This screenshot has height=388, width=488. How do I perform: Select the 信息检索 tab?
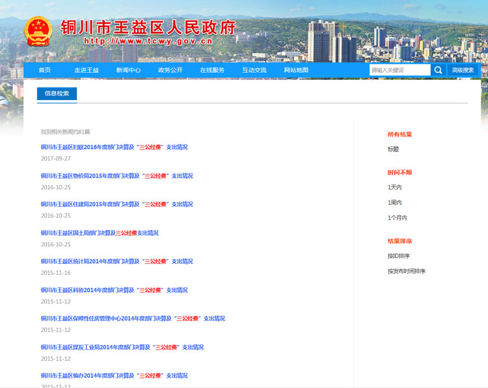57,94
